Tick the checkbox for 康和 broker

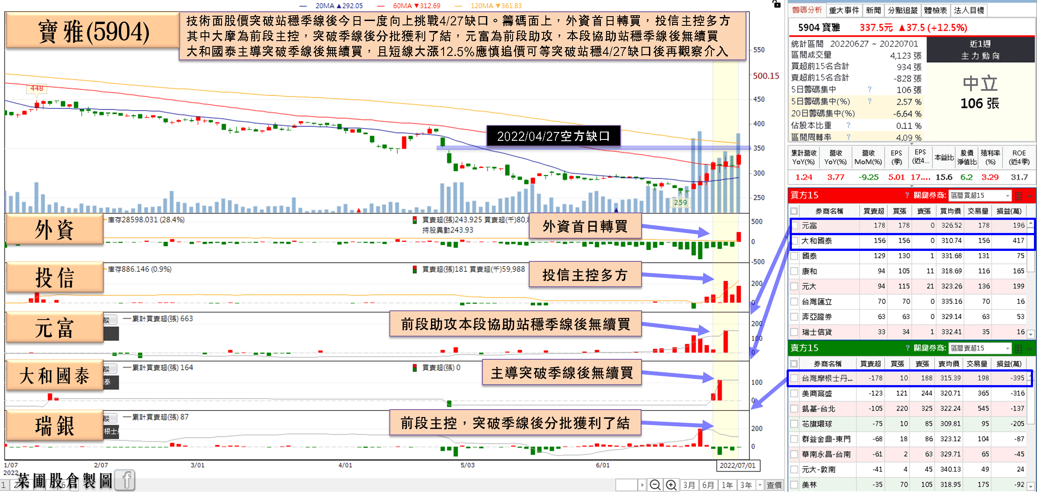click(794, 271)
